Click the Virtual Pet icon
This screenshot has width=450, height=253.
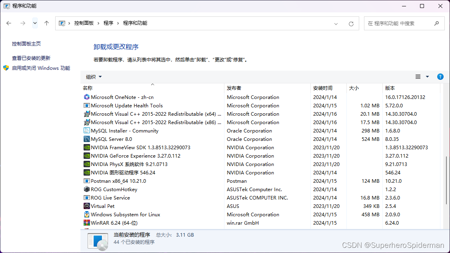click(x=87, y=206)
